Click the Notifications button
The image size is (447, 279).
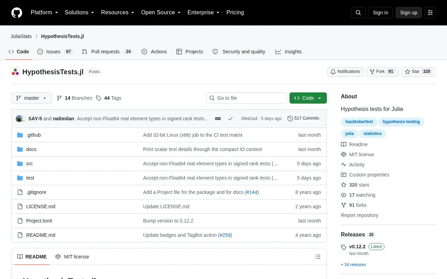pos(345,72)
